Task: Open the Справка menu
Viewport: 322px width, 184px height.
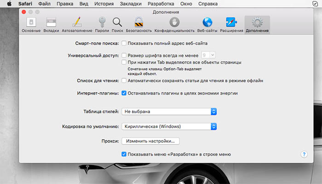Action: (208, 4)
